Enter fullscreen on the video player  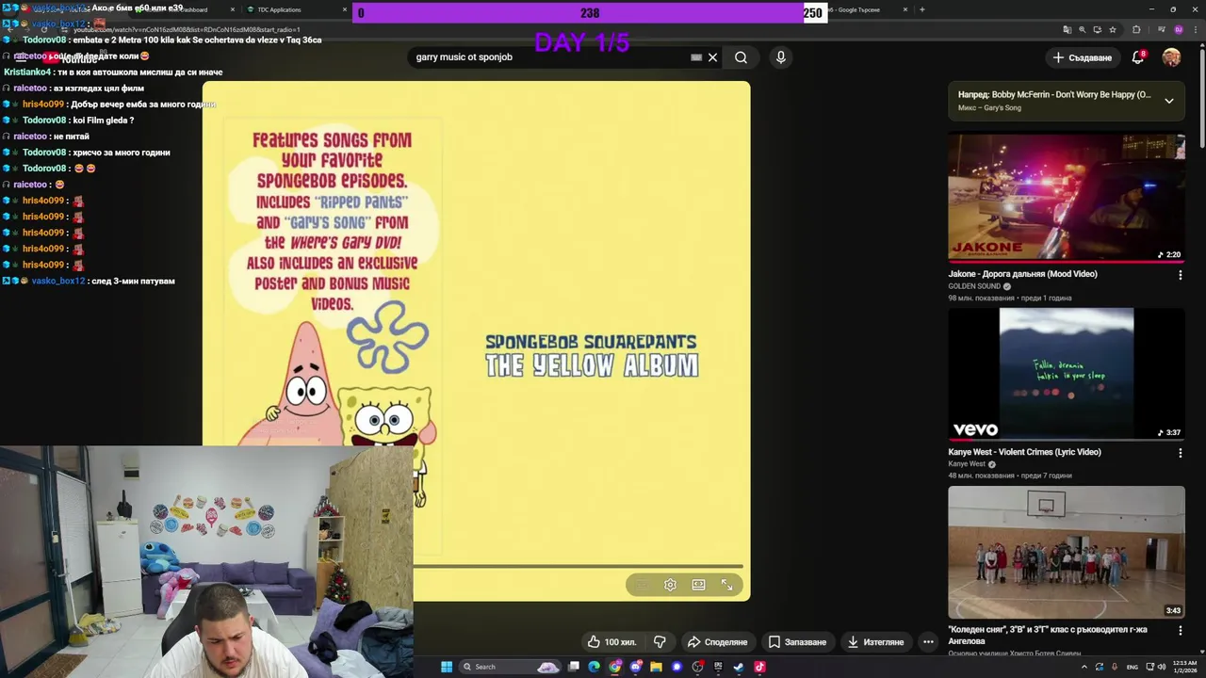(727, 585)
